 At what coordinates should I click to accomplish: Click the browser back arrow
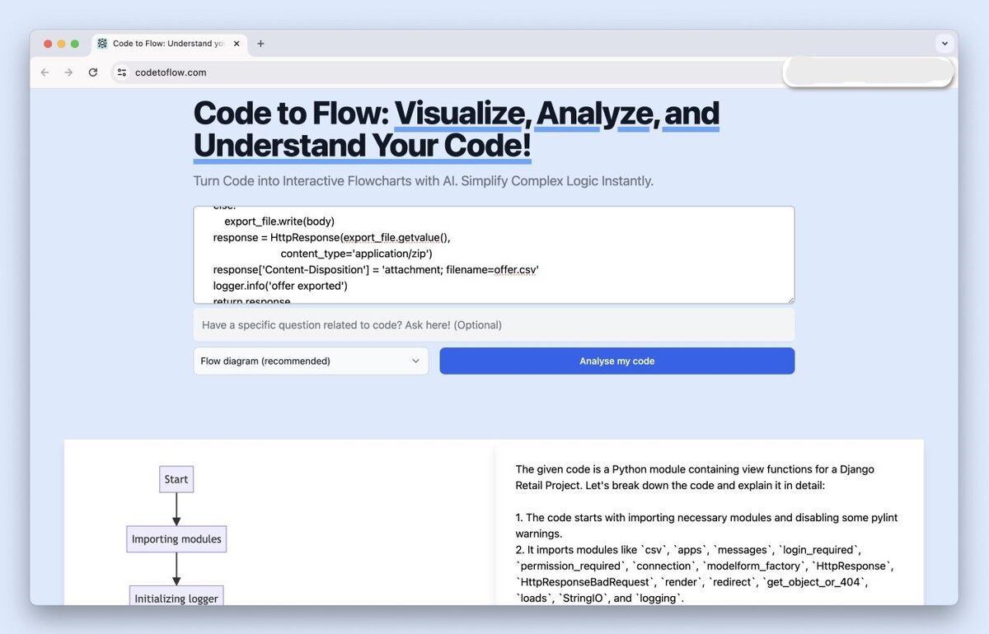click(x=45, y=72)
